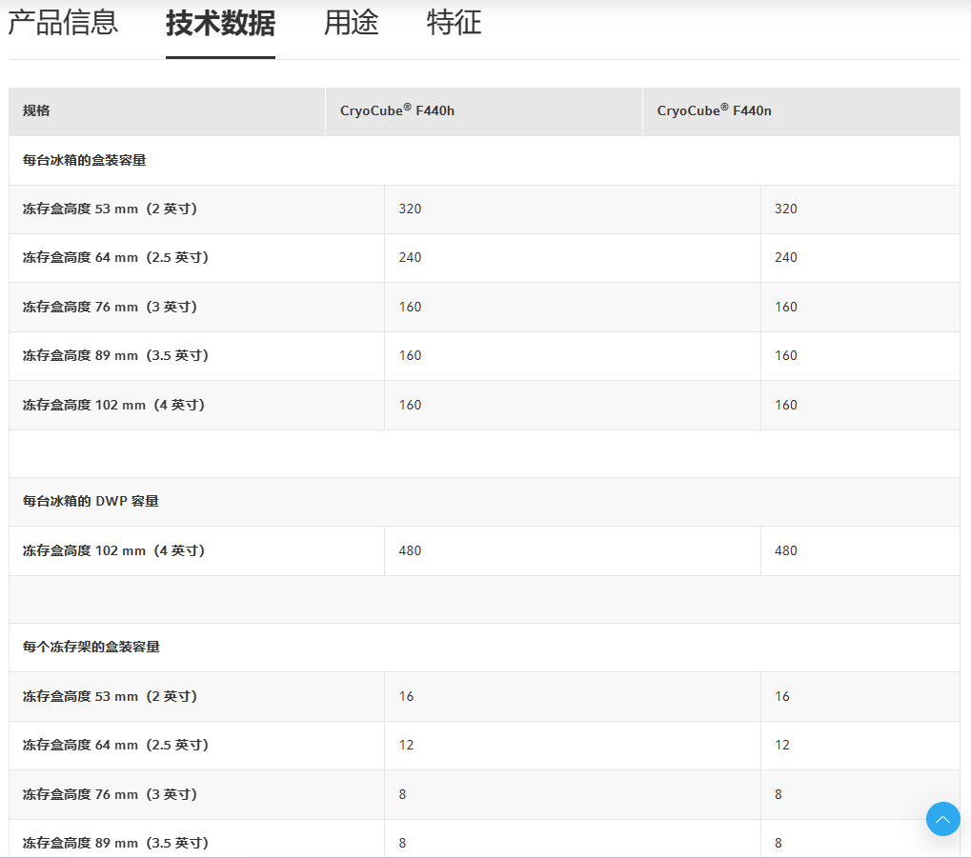971x858 pixels.
Task: Click 冻存盒高度 64 mm row under 每台冰箱的盒装容量
Action: point(484,258)
